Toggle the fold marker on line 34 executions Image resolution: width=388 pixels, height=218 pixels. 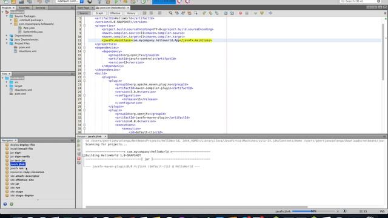tap(84, 125)
